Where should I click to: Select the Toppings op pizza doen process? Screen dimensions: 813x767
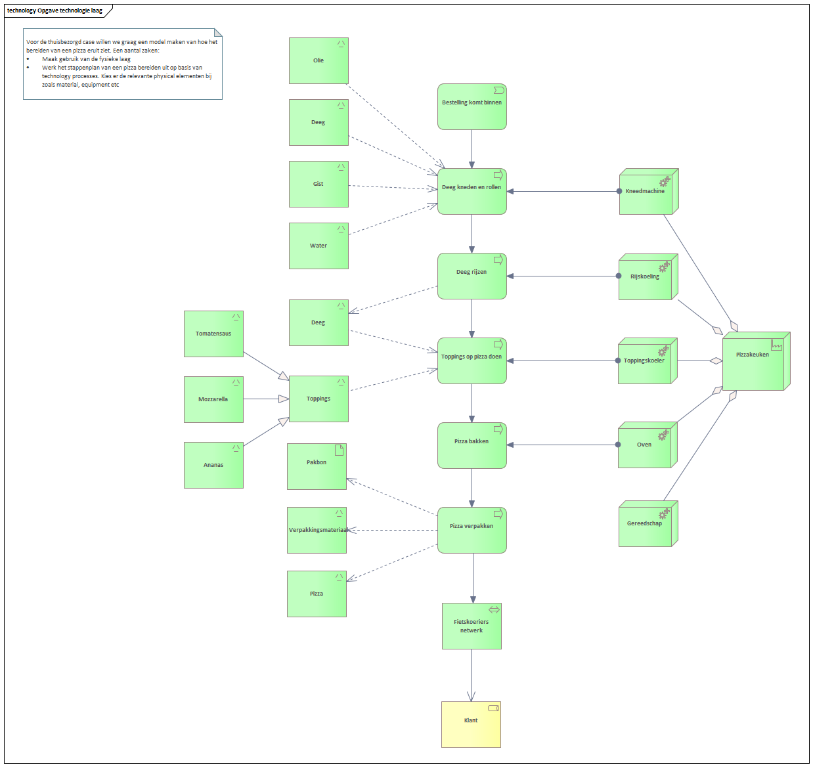tap(472, 361)
